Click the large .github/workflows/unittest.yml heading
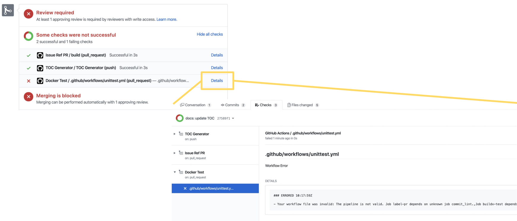517x221 pixels. [x=302, y=154]
